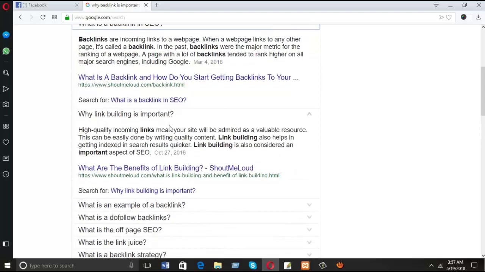Open the sidebar bookmarks heart icon
Screen dimensions: 485x272
[6, 142]
